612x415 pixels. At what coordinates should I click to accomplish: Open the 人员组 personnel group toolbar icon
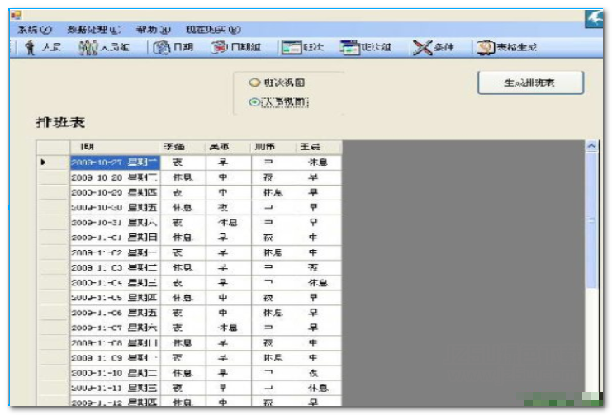[104, 48]
